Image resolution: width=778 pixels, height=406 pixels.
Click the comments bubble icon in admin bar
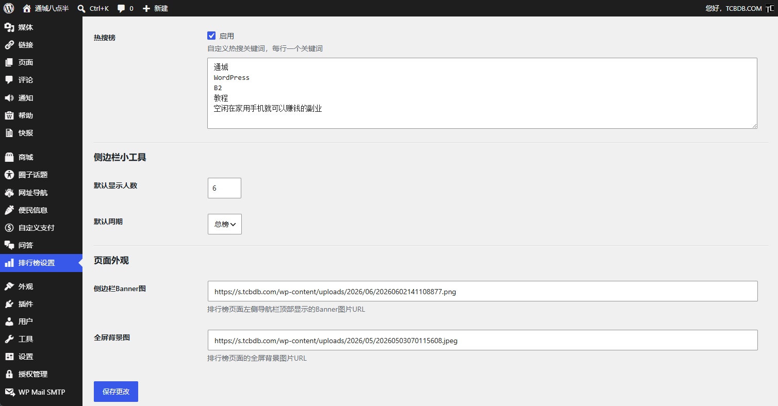121,9
